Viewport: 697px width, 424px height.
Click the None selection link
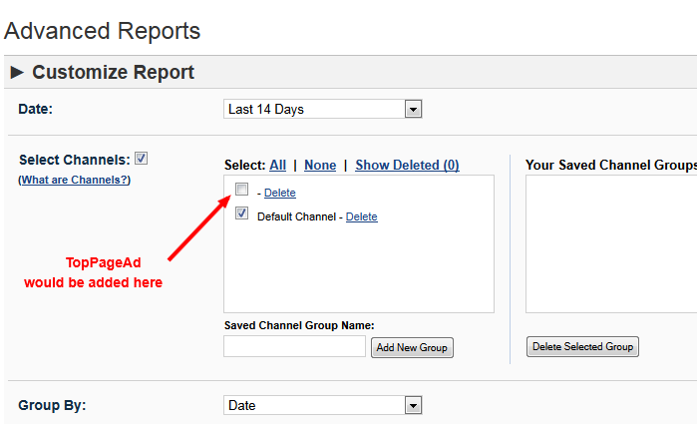pos(320,165)
